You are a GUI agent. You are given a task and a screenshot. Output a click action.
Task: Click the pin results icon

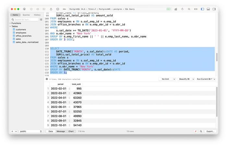[x=196, y=131]
